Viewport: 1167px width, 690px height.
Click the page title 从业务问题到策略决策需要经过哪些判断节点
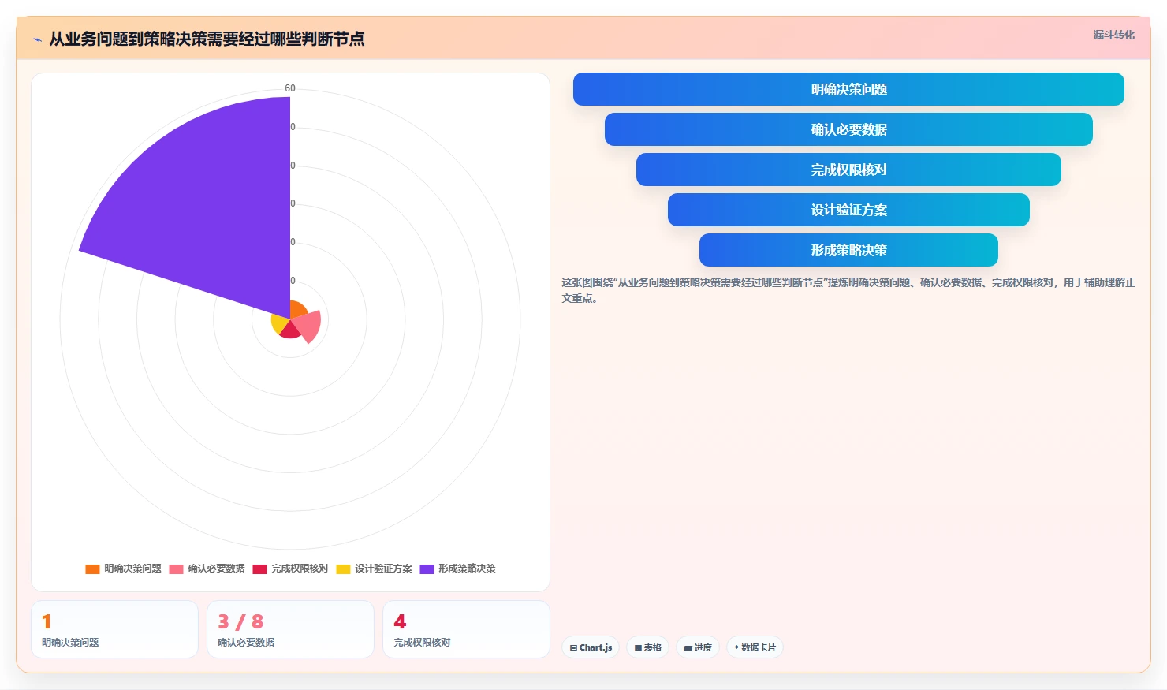point(207,39)
